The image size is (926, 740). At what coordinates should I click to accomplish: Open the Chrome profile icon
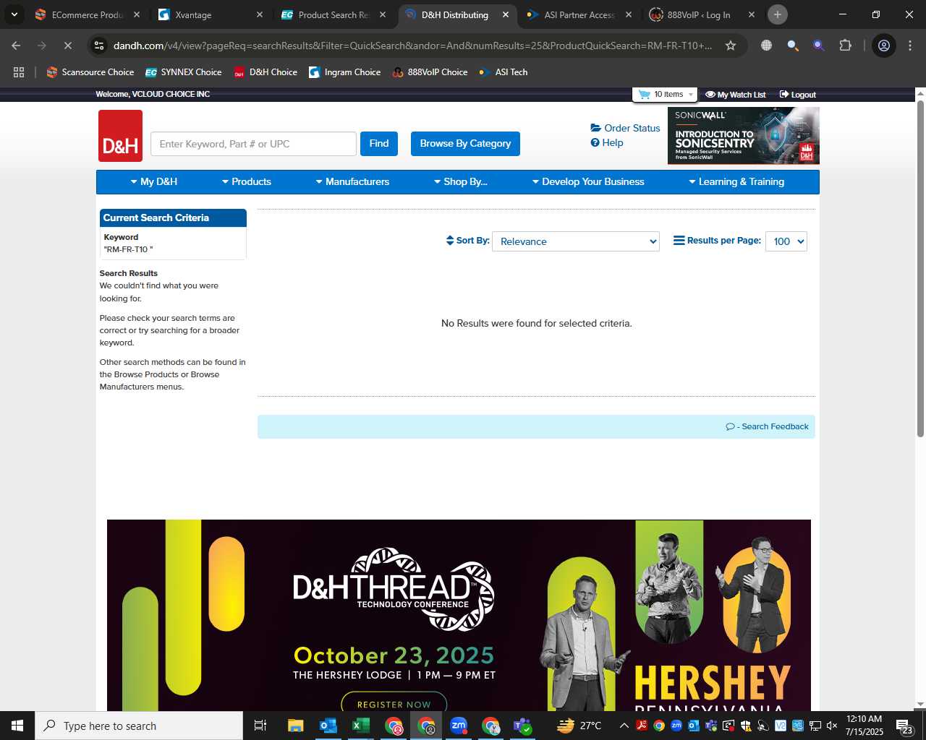pyautogui.click(x=883, y=46)
